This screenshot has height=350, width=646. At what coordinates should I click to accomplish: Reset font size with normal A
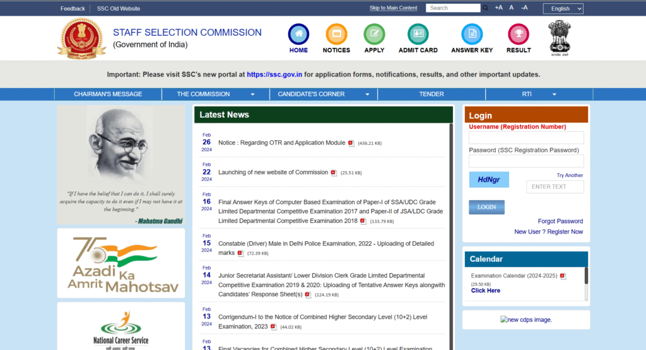click(x=511, y=8)
